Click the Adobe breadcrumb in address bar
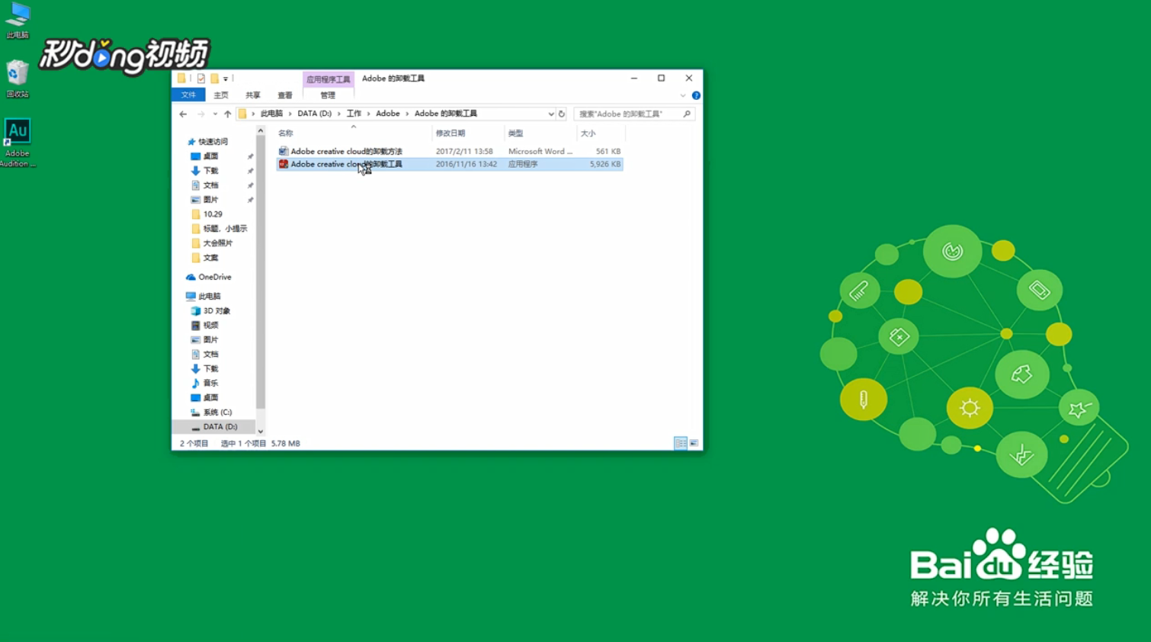1151x642 pixels. (388, 114)
